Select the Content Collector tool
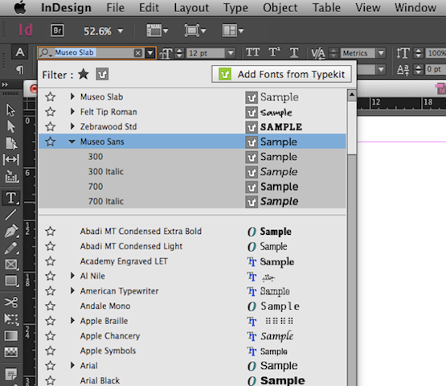Viewport: 446px width, 386px height. [x=11, y=176]
